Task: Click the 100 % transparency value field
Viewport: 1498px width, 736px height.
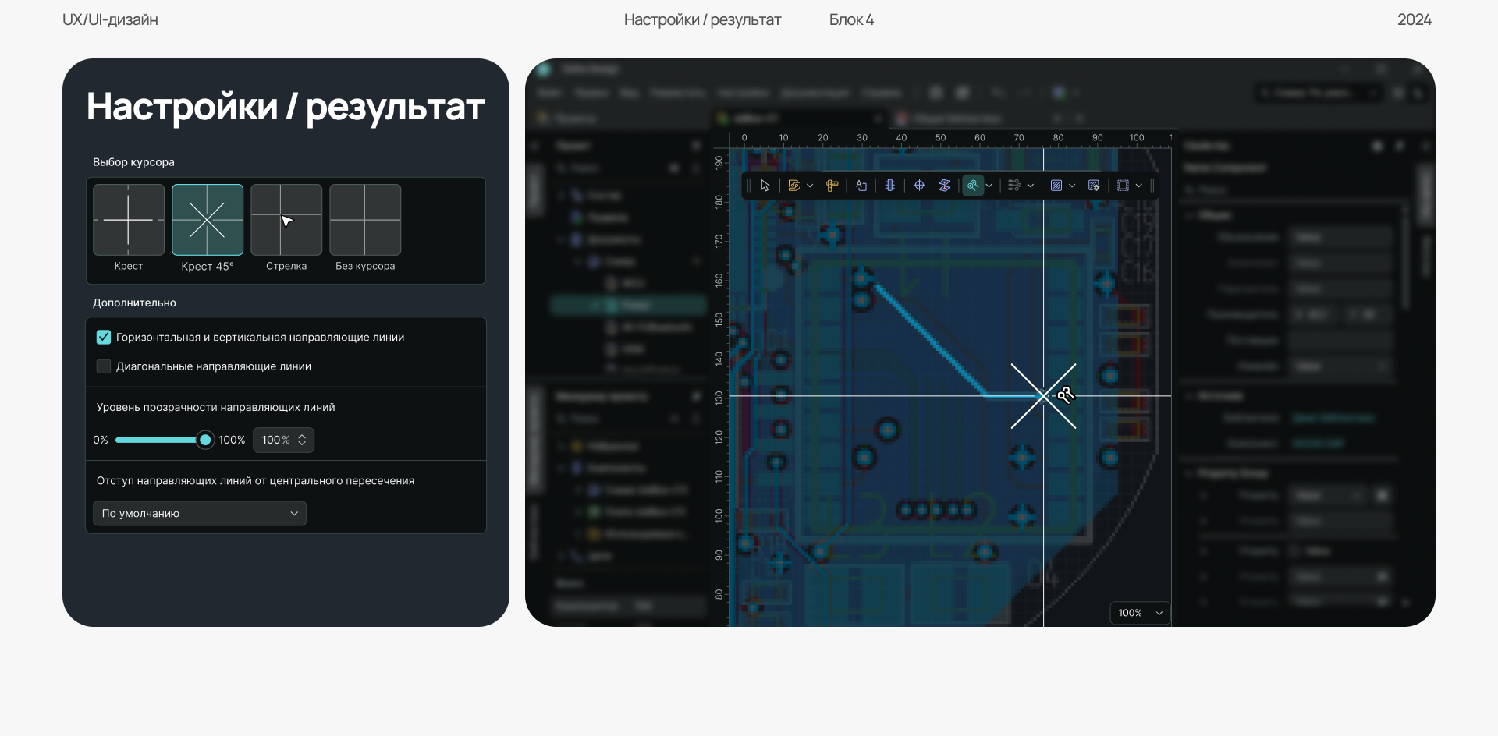Action: point(284,440)
